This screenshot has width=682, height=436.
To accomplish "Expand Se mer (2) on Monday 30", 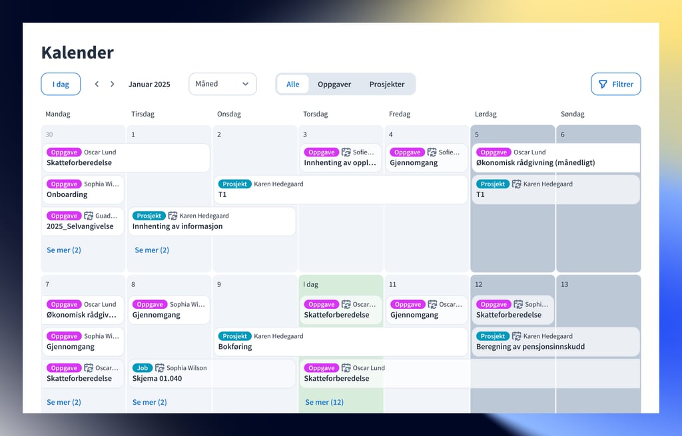I will click(64, 250).
